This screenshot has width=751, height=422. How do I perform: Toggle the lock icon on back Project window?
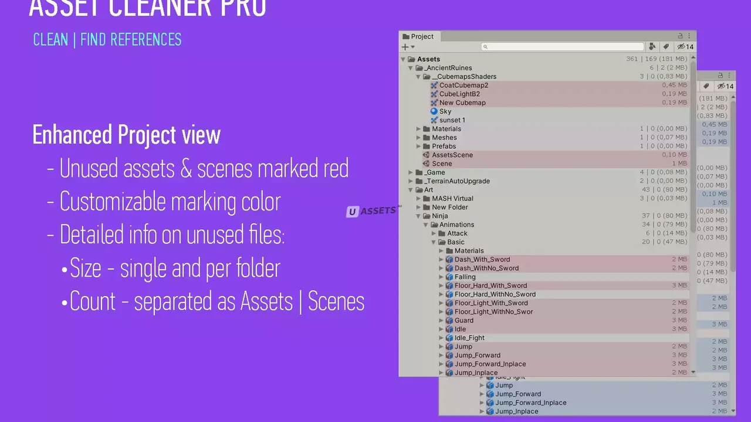(x=721, y=76)
